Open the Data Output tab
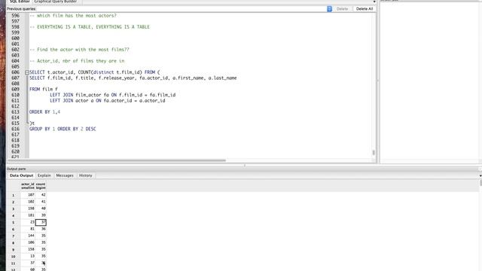Viewport: 482px width, 271px height. [21, 175]
